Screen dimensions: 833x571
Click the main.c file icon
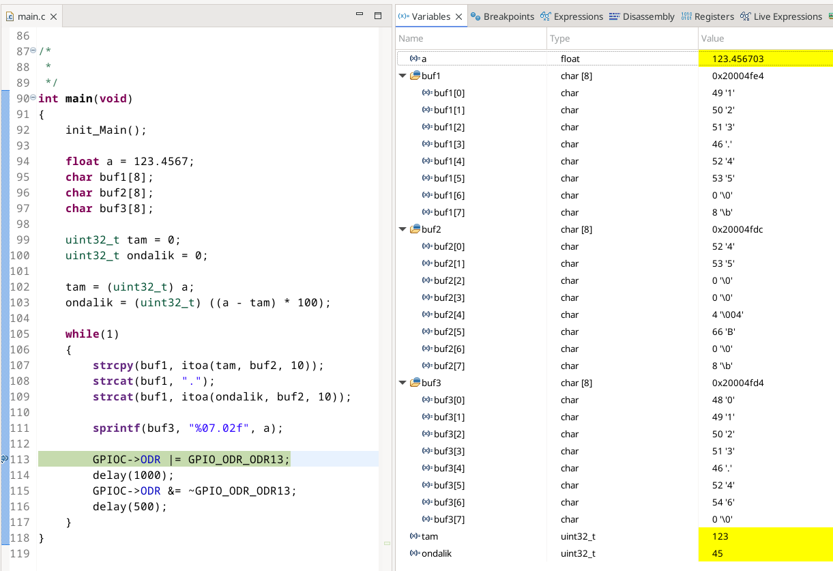(10, 16)
